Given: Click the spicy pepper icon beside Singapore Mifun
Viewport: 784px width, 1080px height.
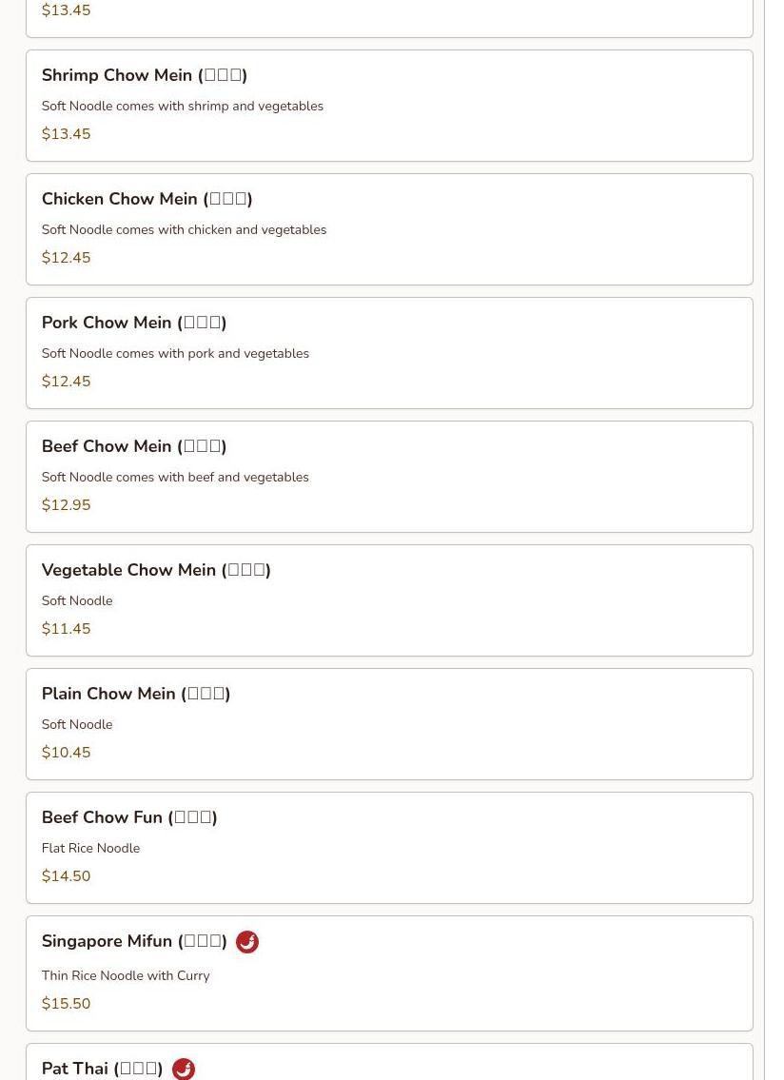Looking at the screenshot, I should click(x=247, y=942).
